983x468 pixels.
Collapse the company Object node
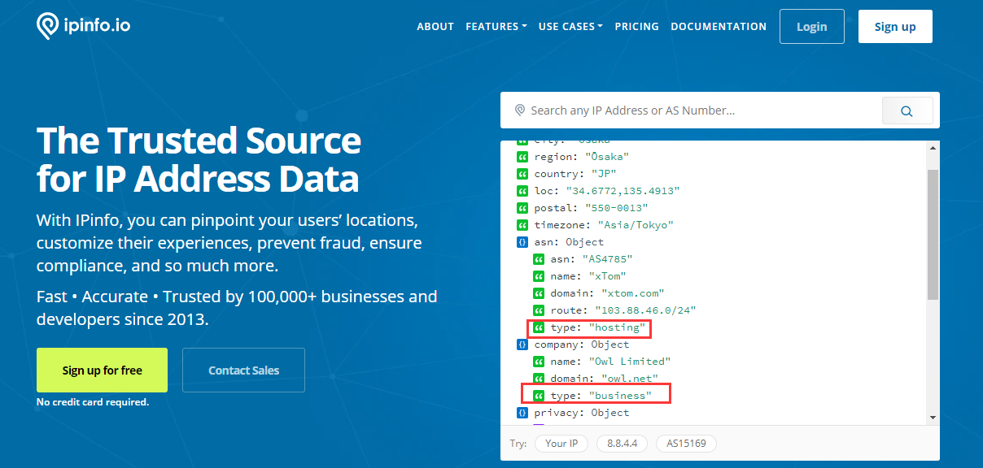[x=522, y=344]
